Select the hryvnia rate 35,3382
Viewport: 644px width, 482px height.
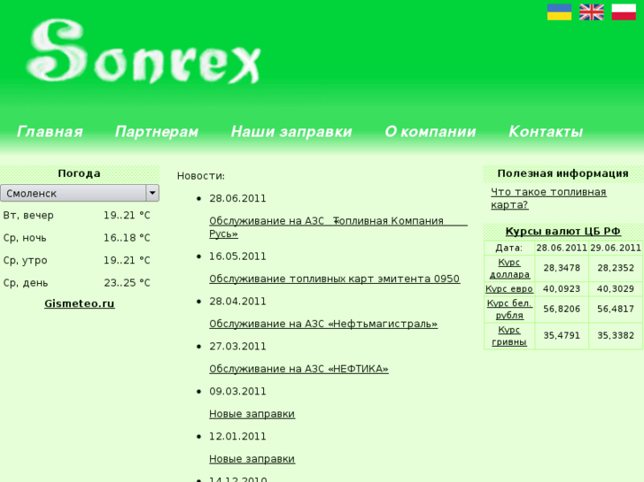616,335
